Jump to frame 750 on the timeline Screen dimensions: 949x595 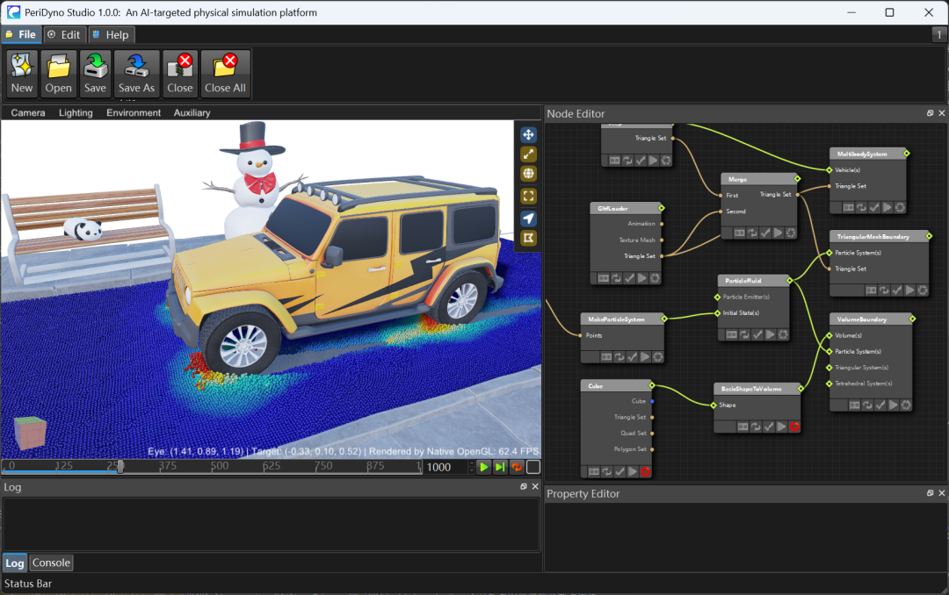click(323, 466)
